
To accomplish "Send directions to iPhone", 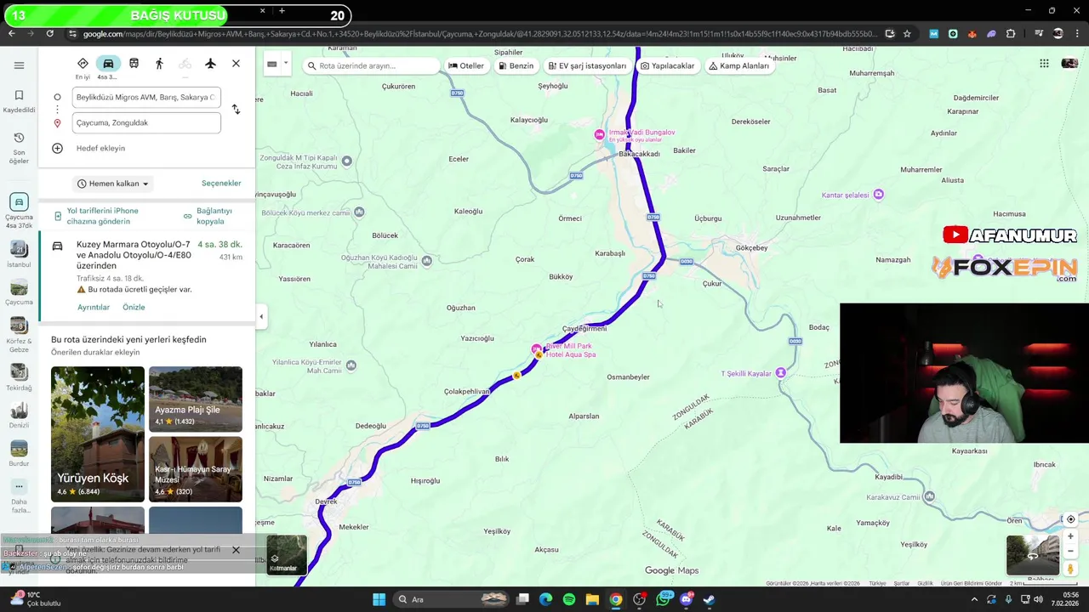I will click(102, 216).
